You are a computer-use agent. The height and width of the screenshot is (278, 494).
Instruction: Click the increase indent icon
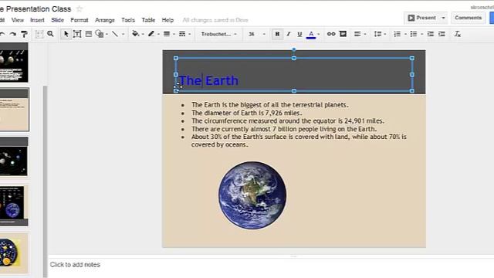442,34
